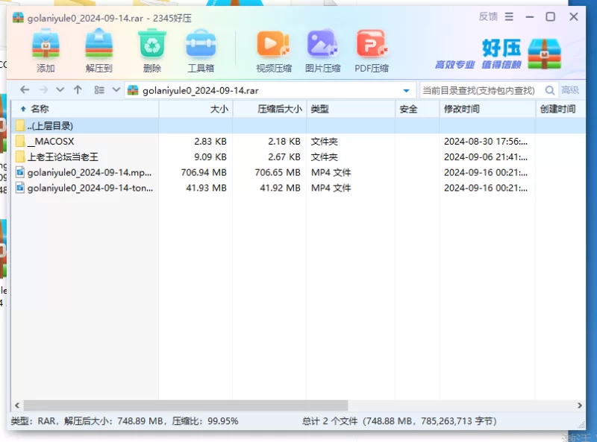Open the address bar path dropdown
The width and height of the screenshot is (597, 442).
(x=406, y=90)
